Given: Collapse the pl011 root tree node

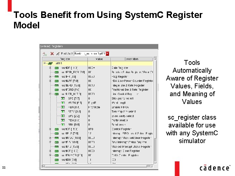Looking at the screenshot, I should pos(44,64).
